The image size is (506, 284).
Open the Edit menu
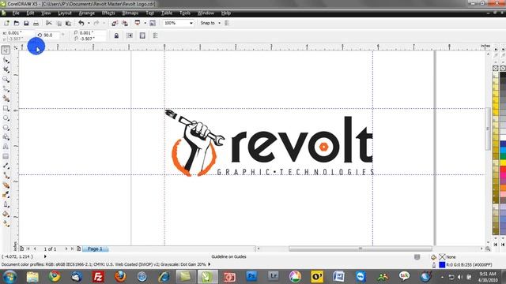pyautogui.click(x=30, y=13)
